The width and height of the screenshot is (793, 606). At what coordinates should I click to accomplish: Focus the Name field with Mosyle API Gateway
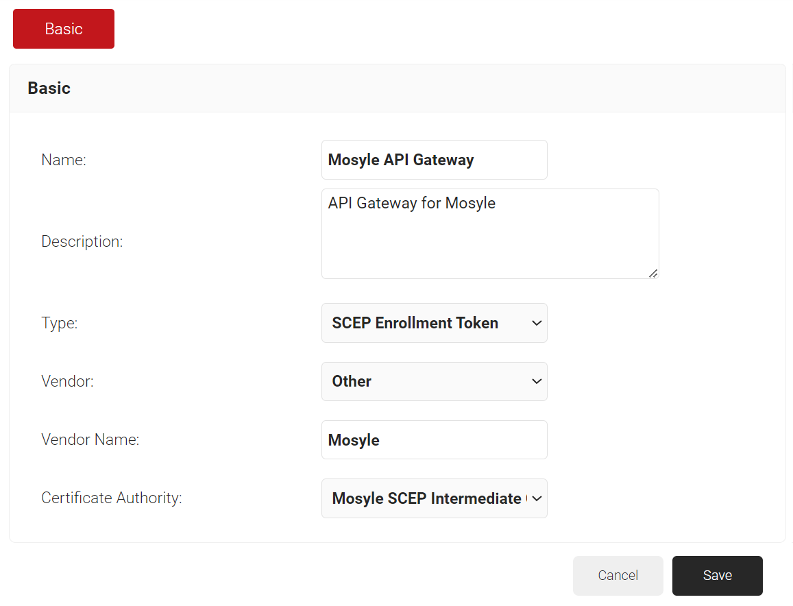coord(434,160)
